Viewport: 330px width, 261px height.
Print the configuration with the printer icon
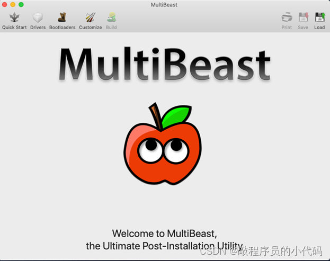(x=287, y=17)
